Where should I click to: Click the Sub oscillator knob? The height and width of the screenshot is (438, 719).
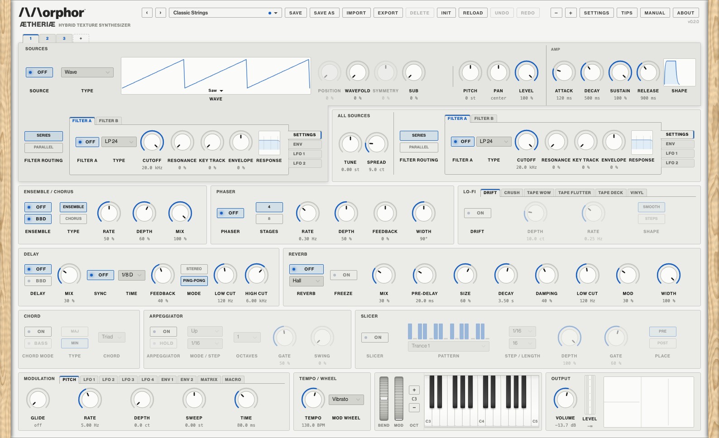point(414,72)
